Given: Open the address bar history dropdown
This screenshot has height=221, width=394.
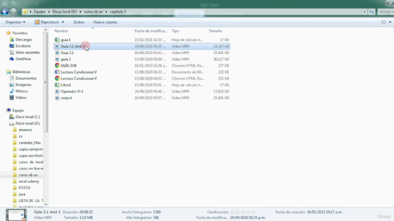Looking at the screenshot, I should click(x=364, y=12).
